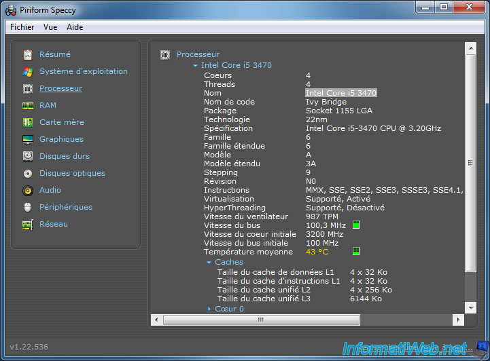Open the Aide menu

[x=75, y=27]
